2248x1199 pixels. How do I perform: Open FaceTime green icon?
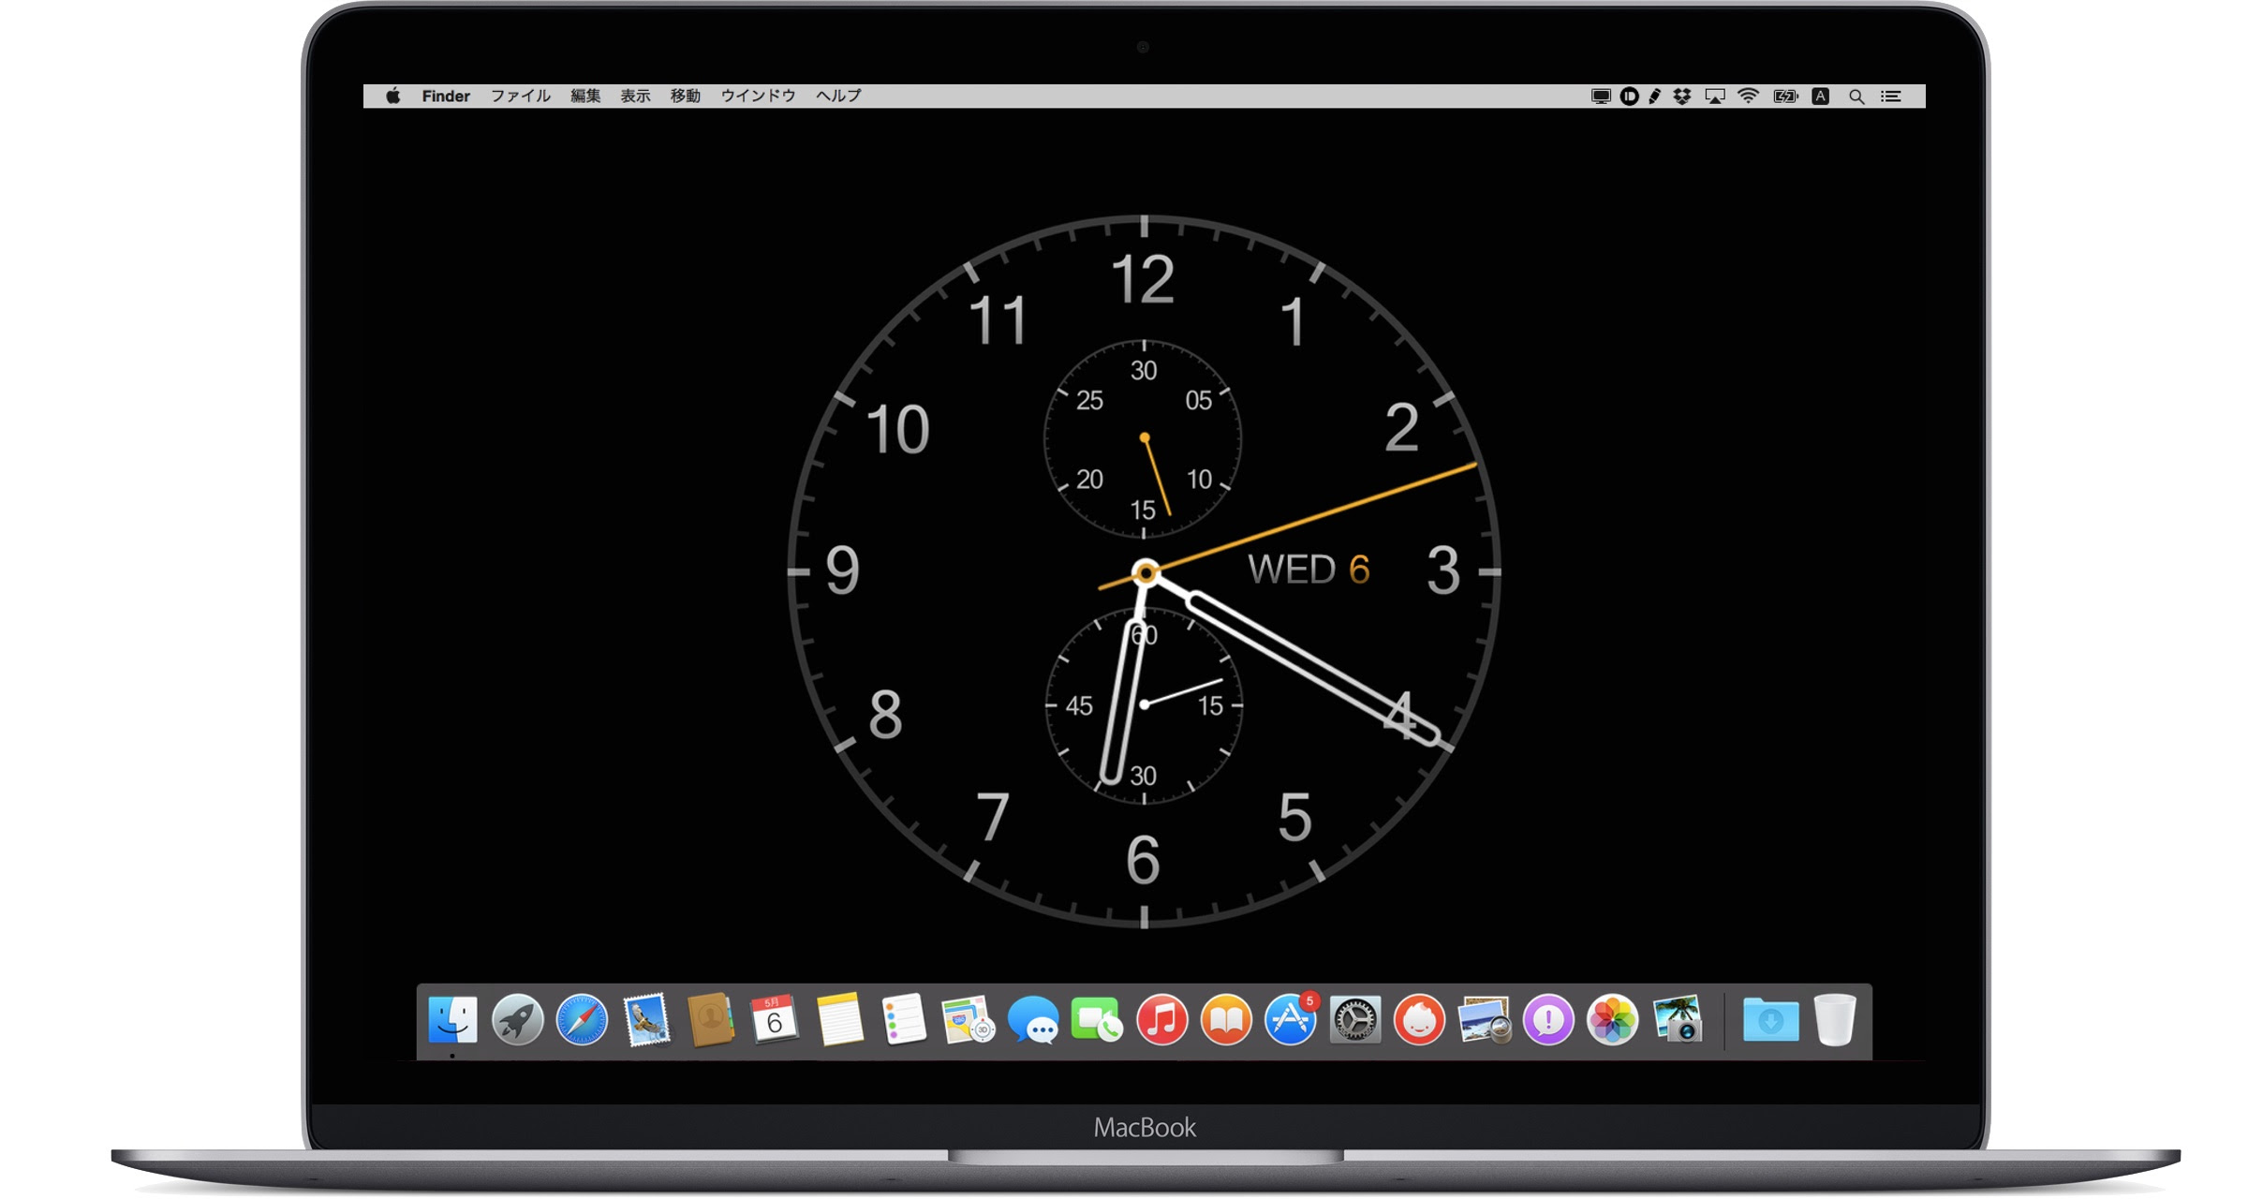point(1097,1020)
